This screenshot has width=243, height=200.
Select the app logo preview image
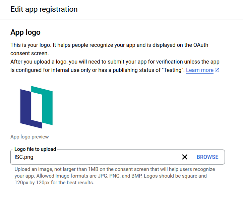point(37,107)
